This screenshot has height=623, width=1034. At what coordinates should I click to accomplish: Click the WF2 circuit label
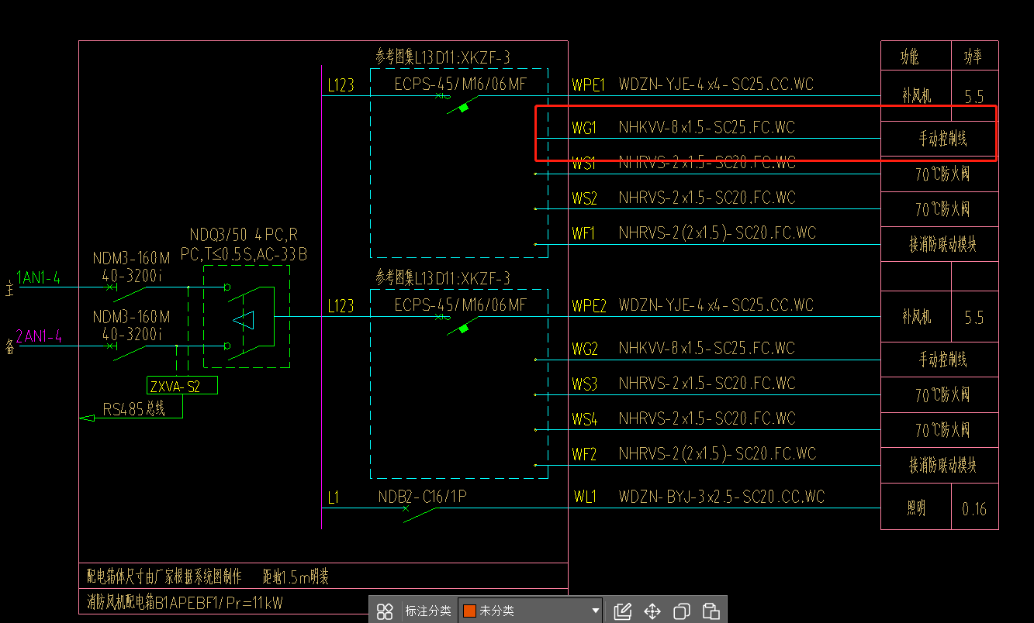[x=584, y=454]
